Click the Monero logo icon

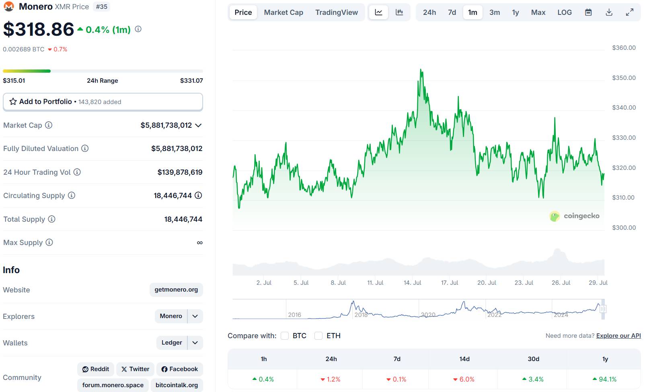[8, 6]
